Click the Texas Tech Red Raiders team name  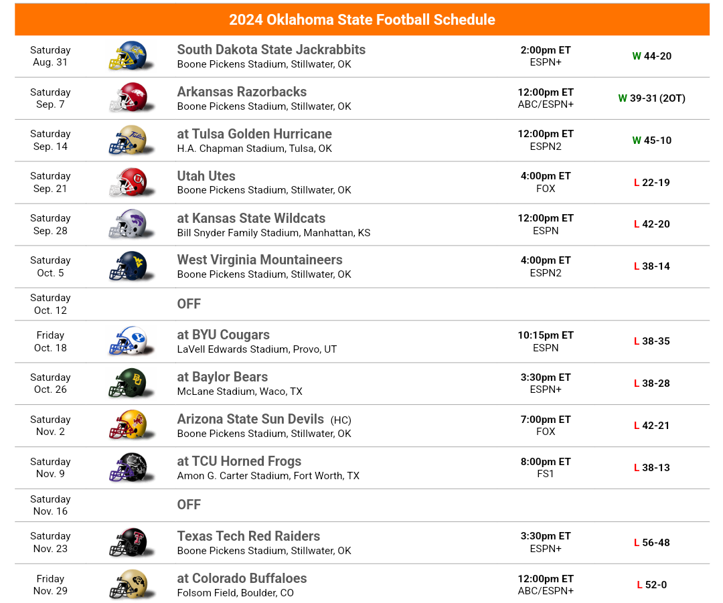248,536
